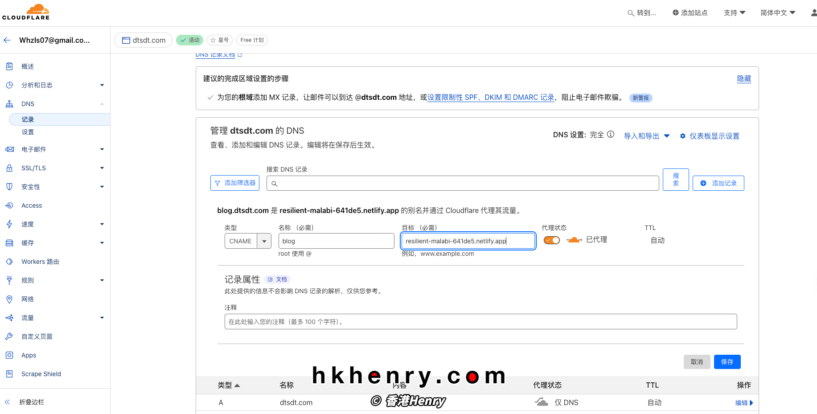817x414 pixels.
Task: Click the Scrape Shield sidebar icon
Action: [9, 374]
